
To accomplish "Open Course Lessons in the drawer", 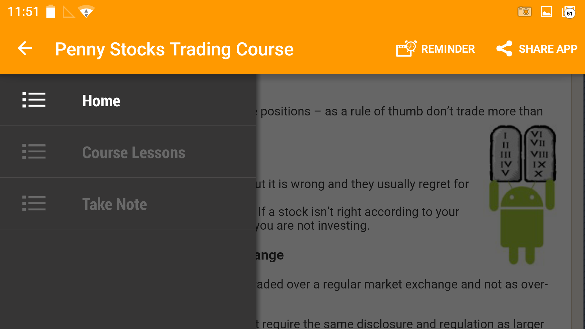I will click(133, 152).
